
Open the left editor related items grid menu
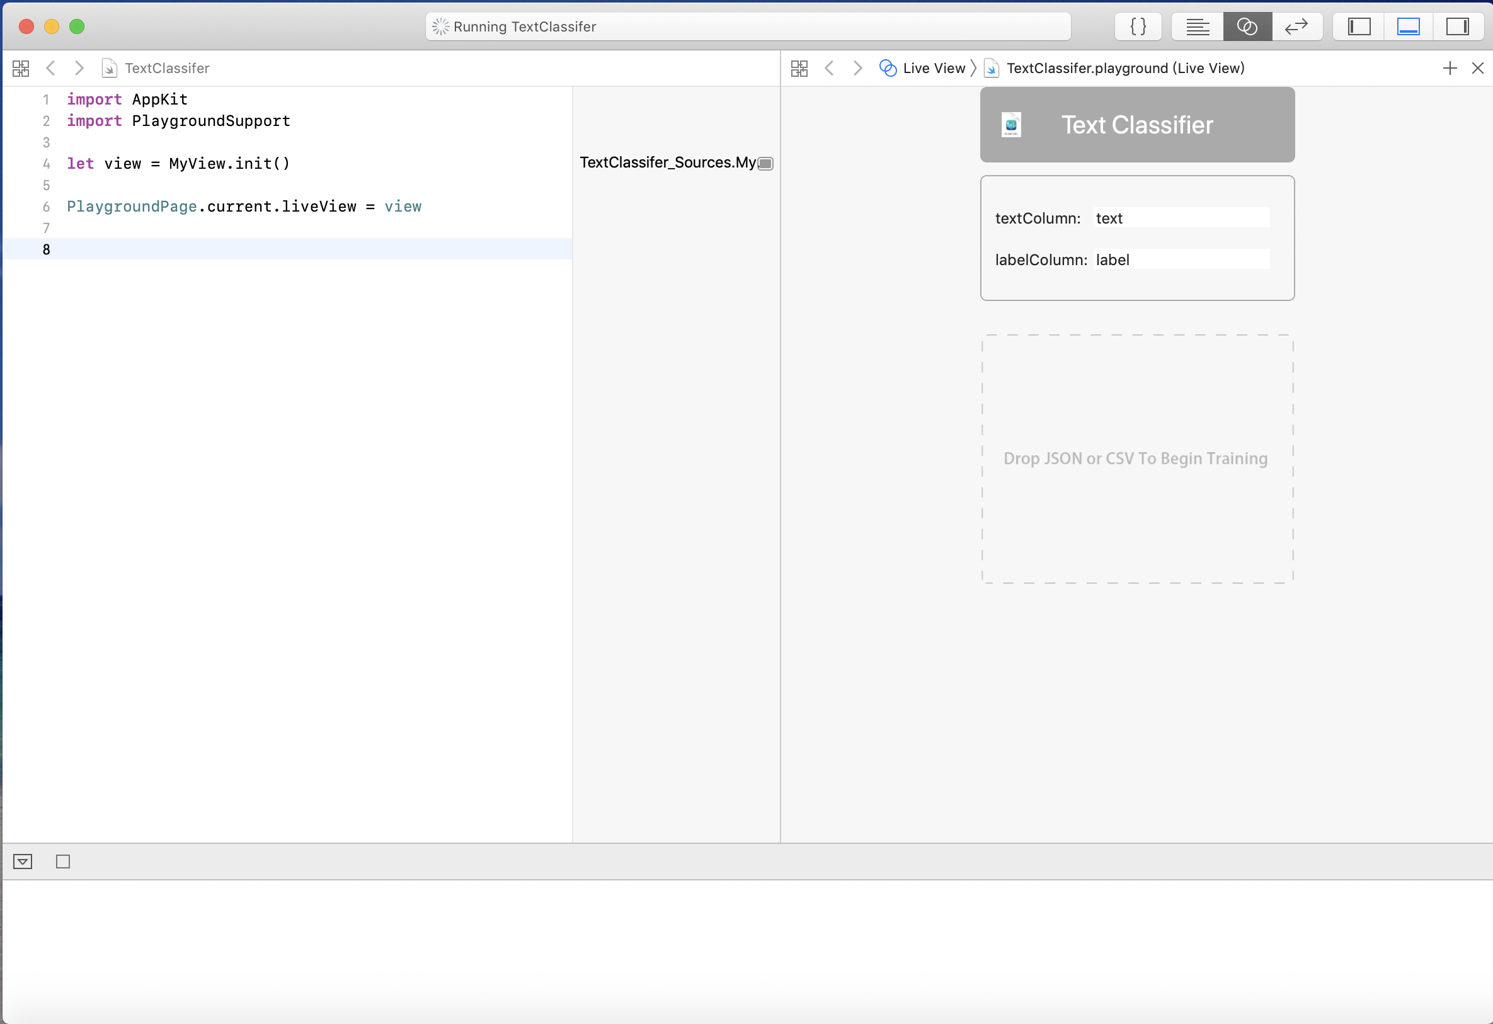click(x=21, y=68)
